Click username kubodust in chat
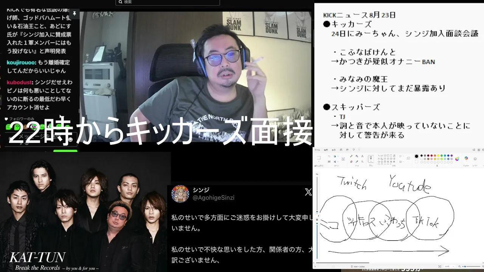This screenshot has width=484, height=272. [x=19, y=82]
